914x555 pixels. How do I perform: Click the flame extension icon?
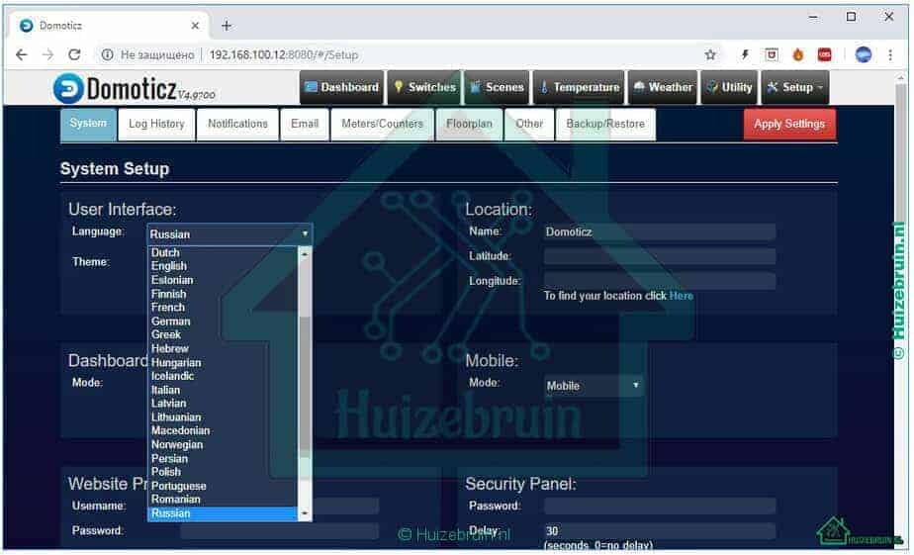tap(798, 54)
